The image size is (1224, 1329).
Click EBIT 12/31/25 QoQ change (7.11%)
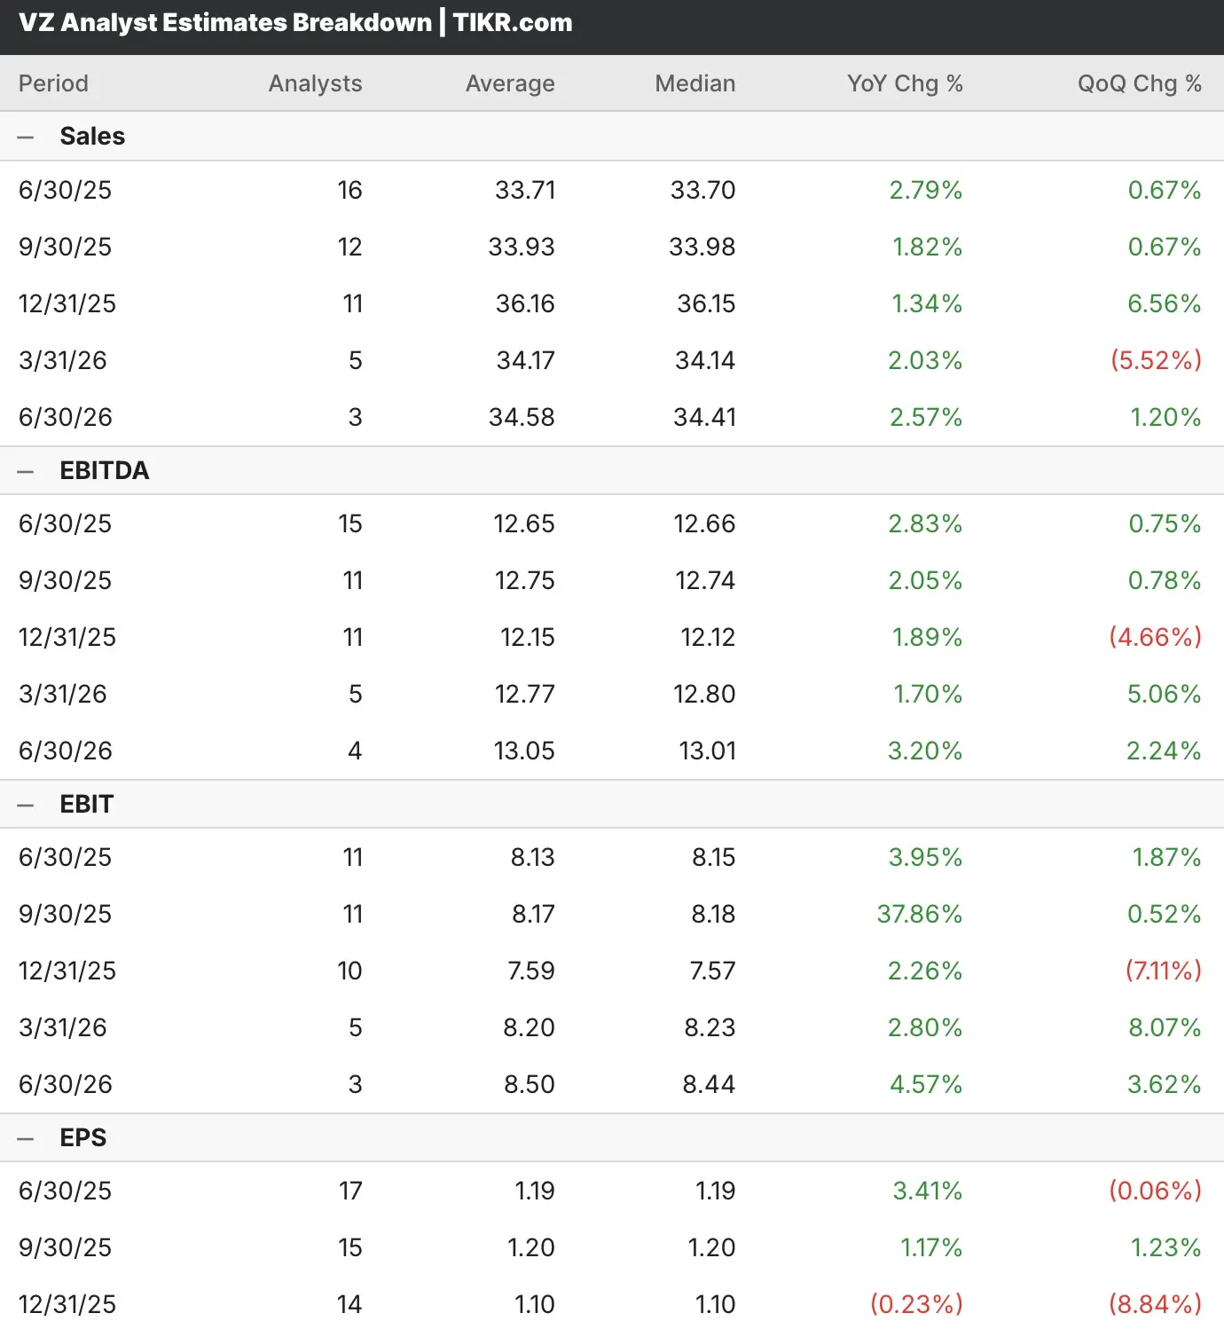pyautogui.click(x=1163, y=971)
